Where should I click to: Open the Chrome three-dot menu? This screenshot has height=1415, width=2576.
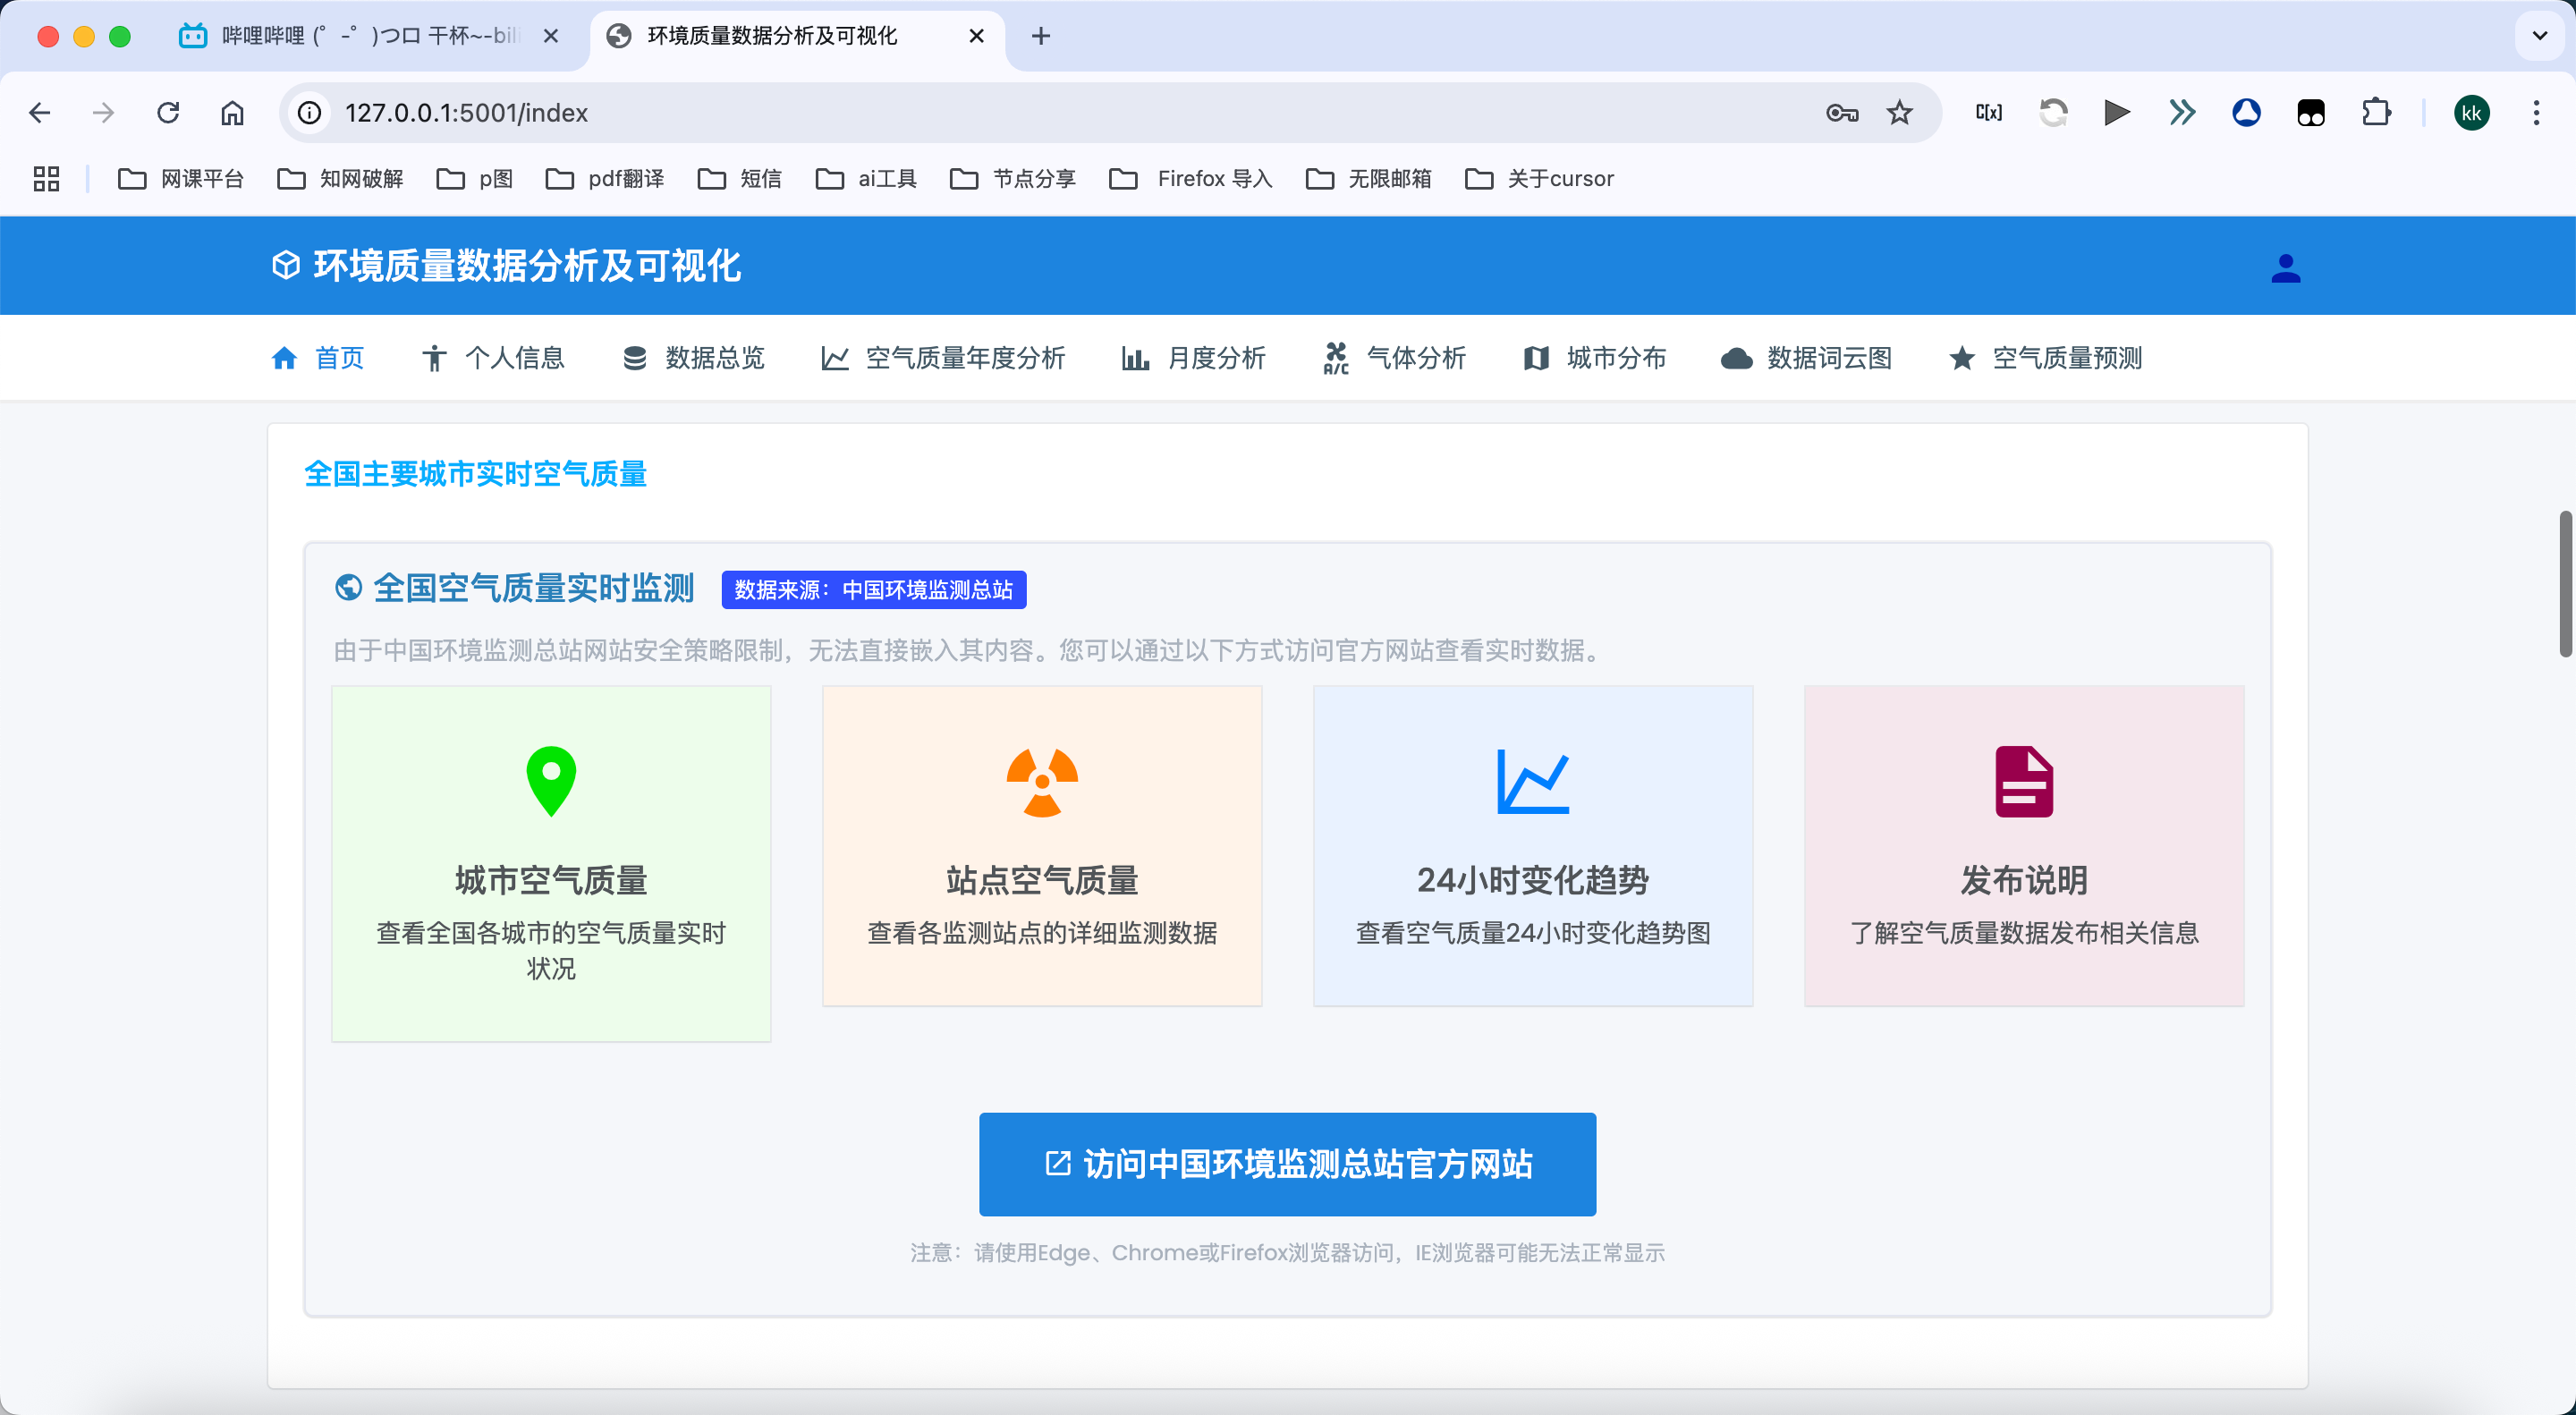(2536, 113)
